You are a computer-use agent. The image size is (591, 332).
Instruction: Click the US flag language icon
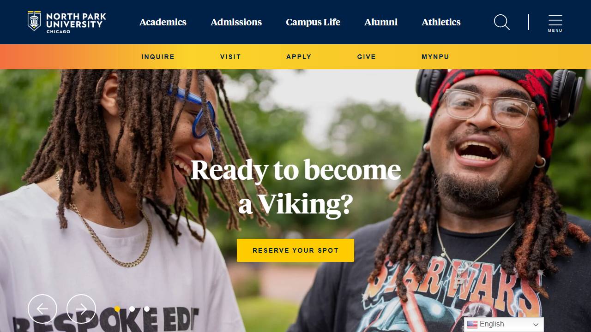472,325
